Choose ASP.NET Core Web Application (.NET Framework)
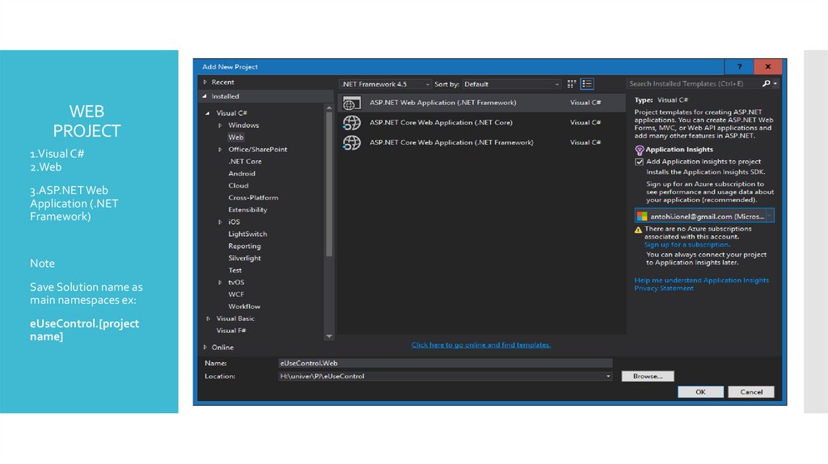 (482, 142)
